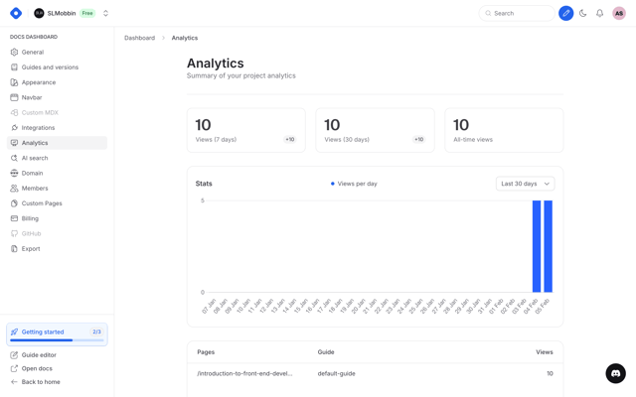Click the Members people icon
The height and width of the screenshot is (397, 636).
pyautogui.click(x=14, y=188)
